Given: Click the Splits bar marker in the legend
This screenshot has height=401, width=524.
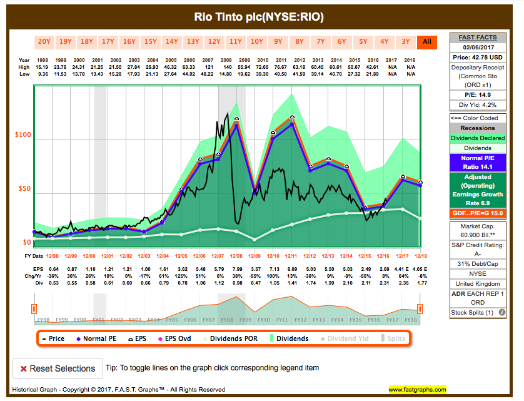Looking at the screenshot, I should [x=381, y=337].
